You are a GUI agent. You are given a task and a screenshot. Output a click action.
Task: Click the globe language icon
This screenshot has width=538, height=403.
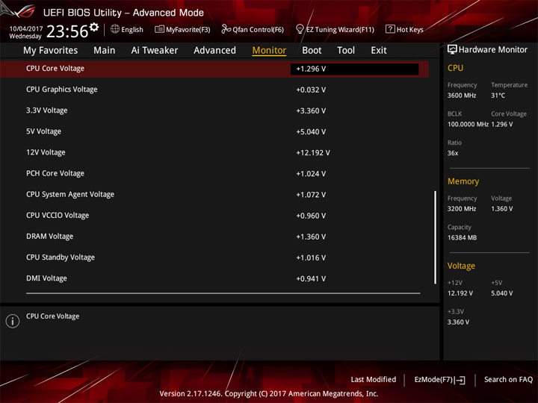(x=115, y=29)
